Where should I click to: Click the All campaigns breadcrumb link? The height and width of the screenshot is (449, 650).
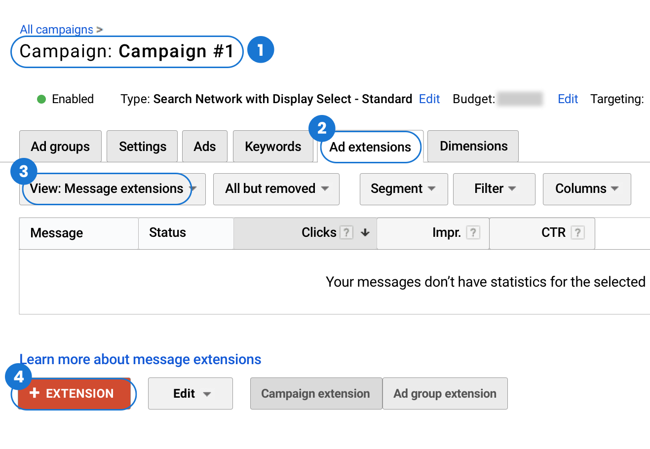point(55,29)
